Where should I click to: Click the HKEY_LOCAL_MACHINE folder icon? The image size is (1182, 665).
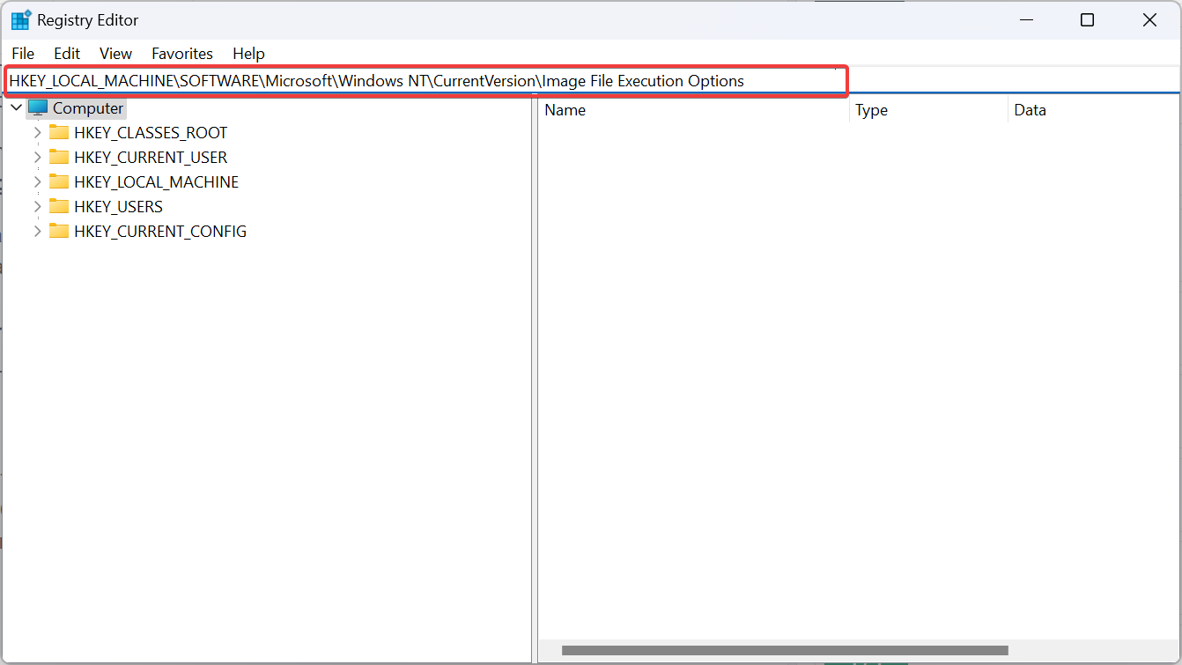pyautogui.click(x=59, y=181)
